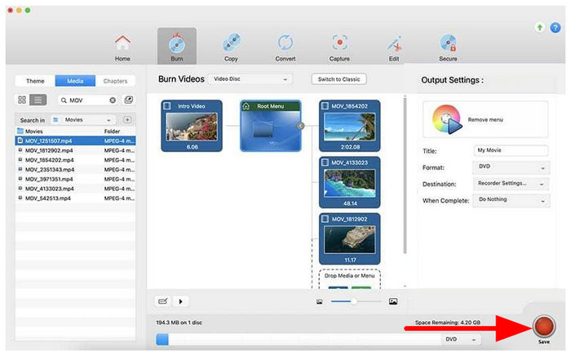This screenshot has height=356, width=571.
Task: Switch to the Chapters tab
Action: pyautogui.click(x=115, y=81)
